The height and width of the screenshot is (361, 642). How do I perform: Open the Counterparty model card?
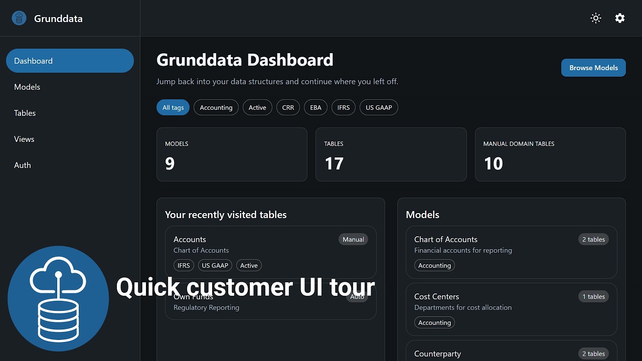[512, 350]
